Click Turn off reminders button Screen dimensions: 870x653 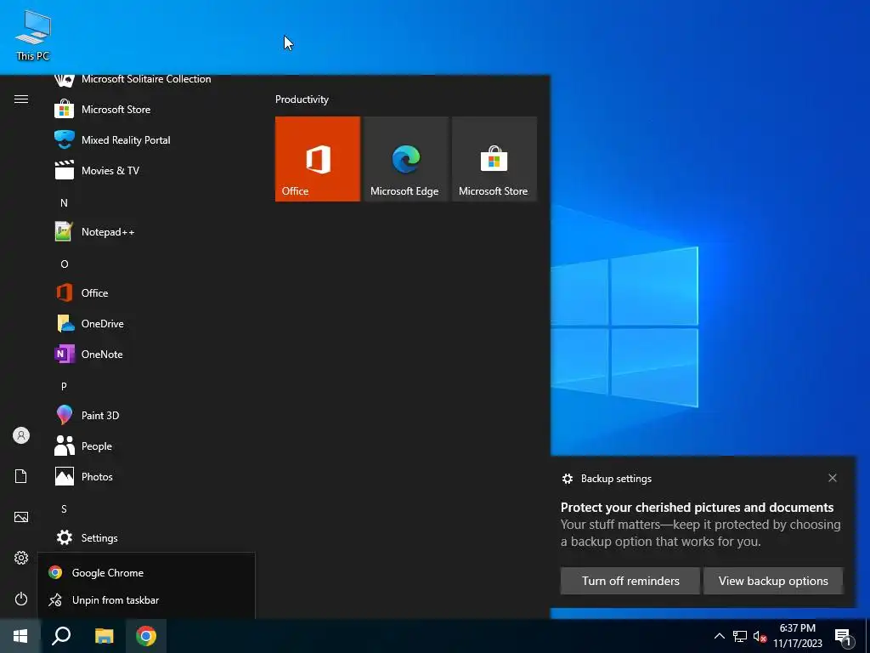point(630,581)
